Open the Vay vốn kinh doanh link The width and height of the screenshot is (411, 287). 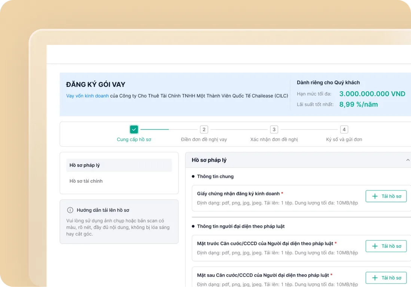click(87, 96)
